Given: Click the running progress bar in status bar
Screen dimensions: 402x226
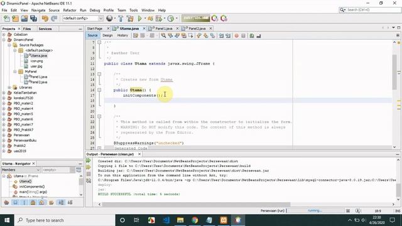Looking at the screenshot, I should click(315, 211).
